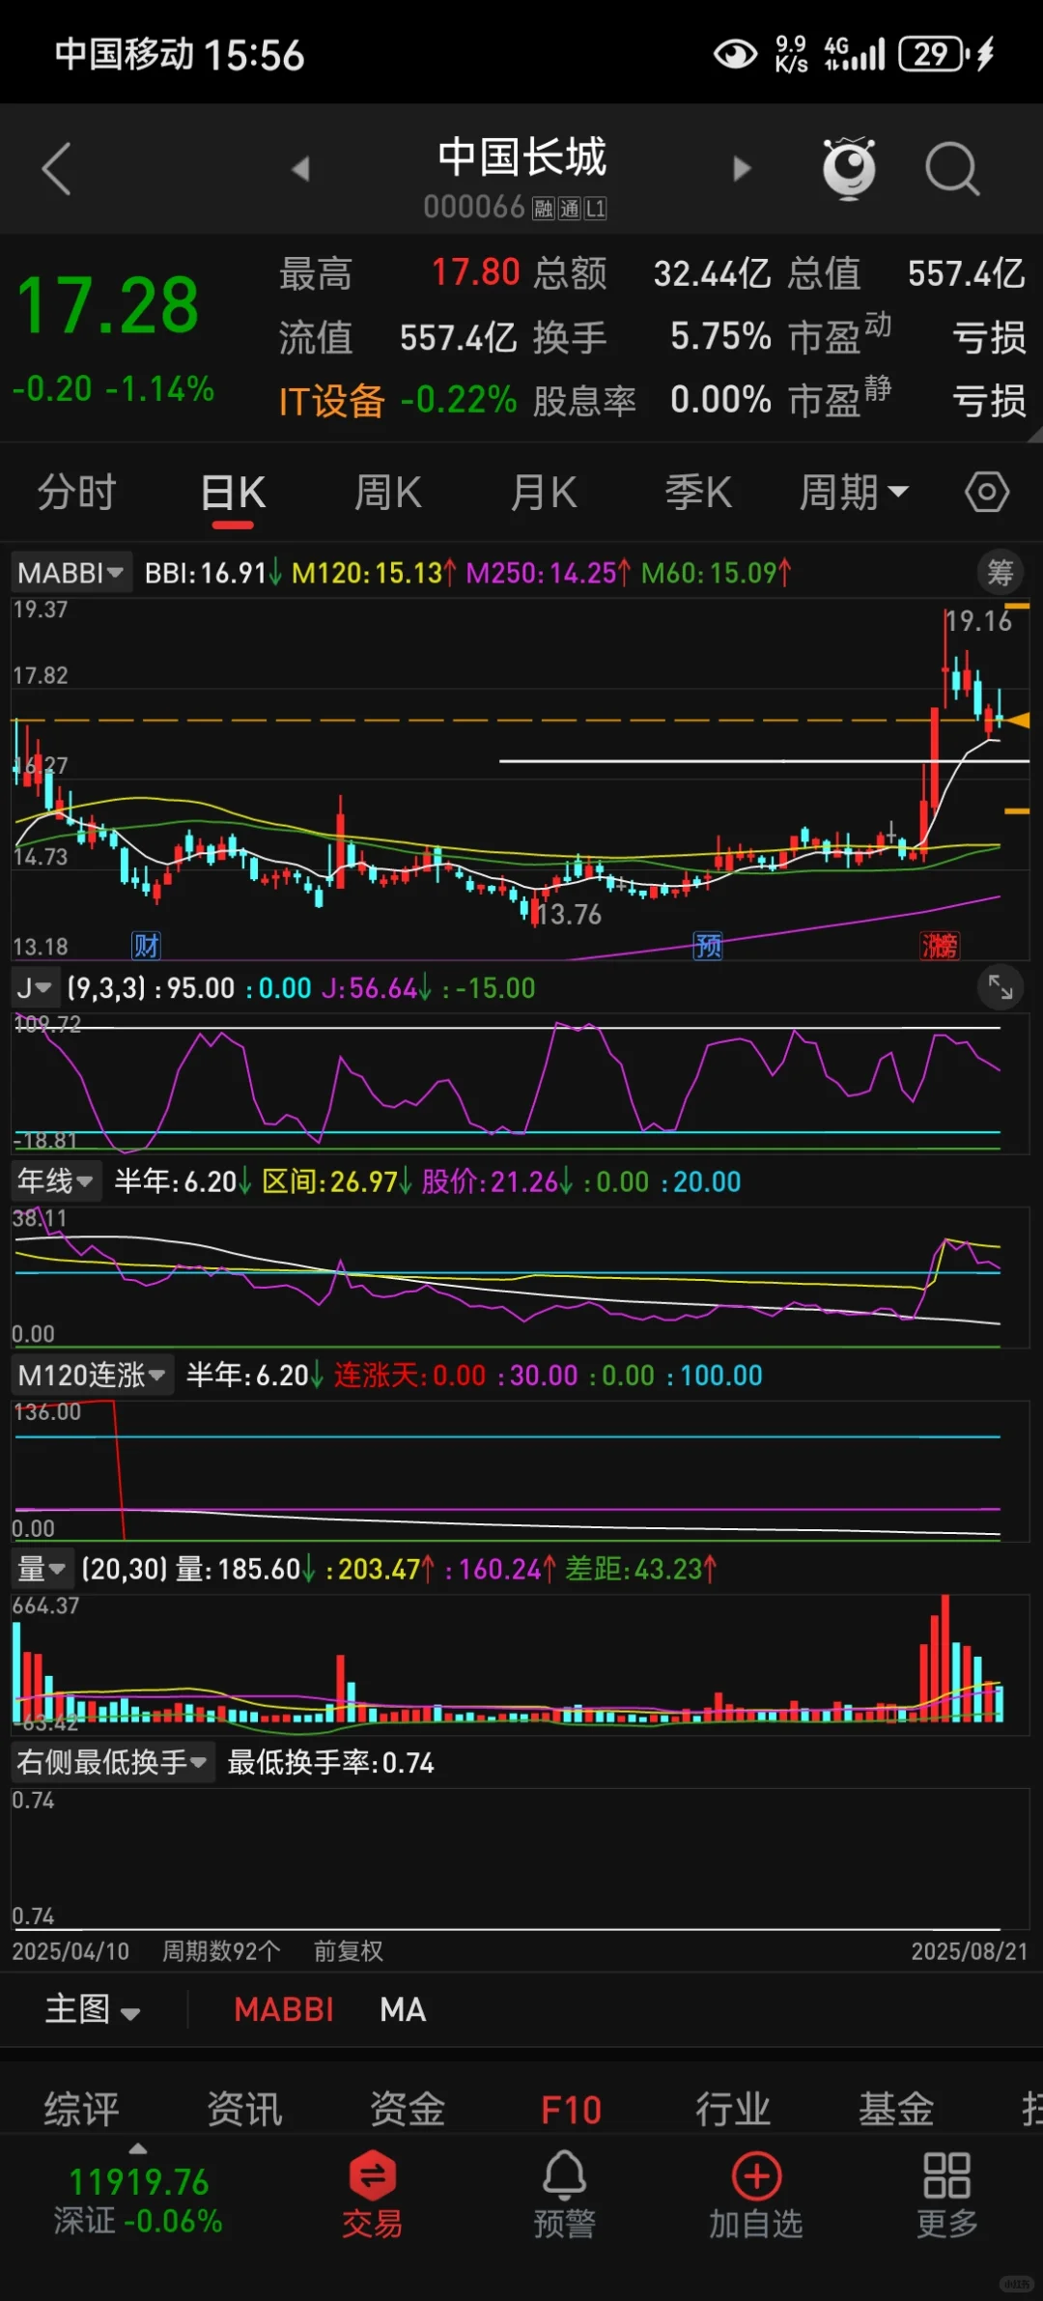
Task: Tap the M120:15.13 value
Action: pyautogui.click(x=374, y=573)
